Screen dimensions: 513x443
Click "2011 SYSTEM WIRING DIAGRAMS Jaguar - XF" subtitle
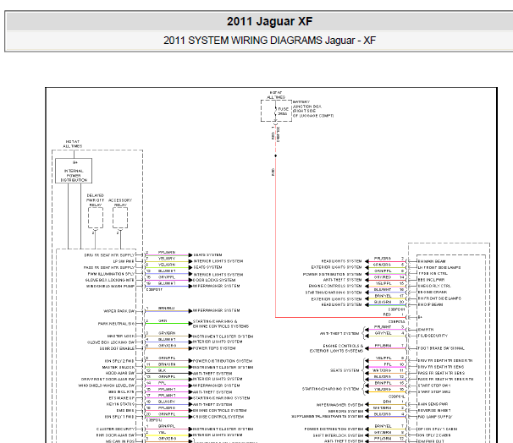click(x=269, y=41)
